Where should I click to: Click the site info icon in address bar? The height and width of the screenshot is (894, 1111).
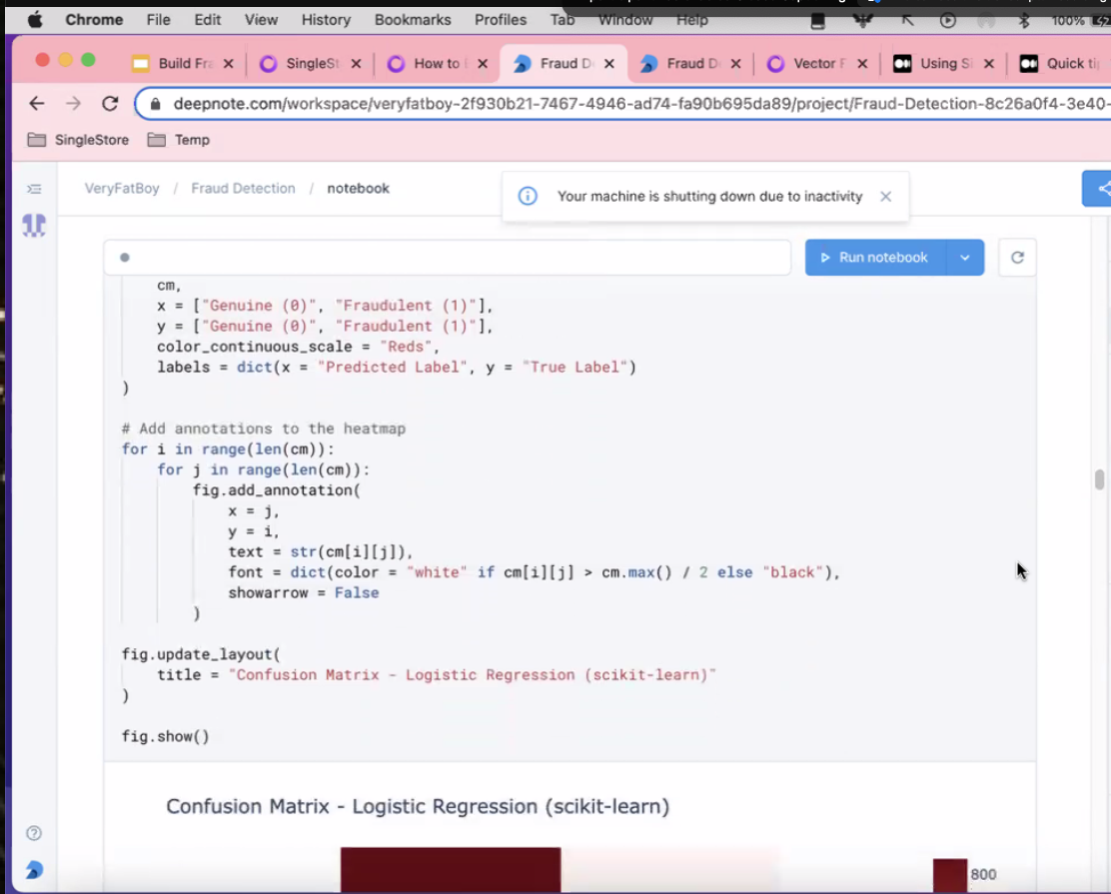(x=155, y=103)
